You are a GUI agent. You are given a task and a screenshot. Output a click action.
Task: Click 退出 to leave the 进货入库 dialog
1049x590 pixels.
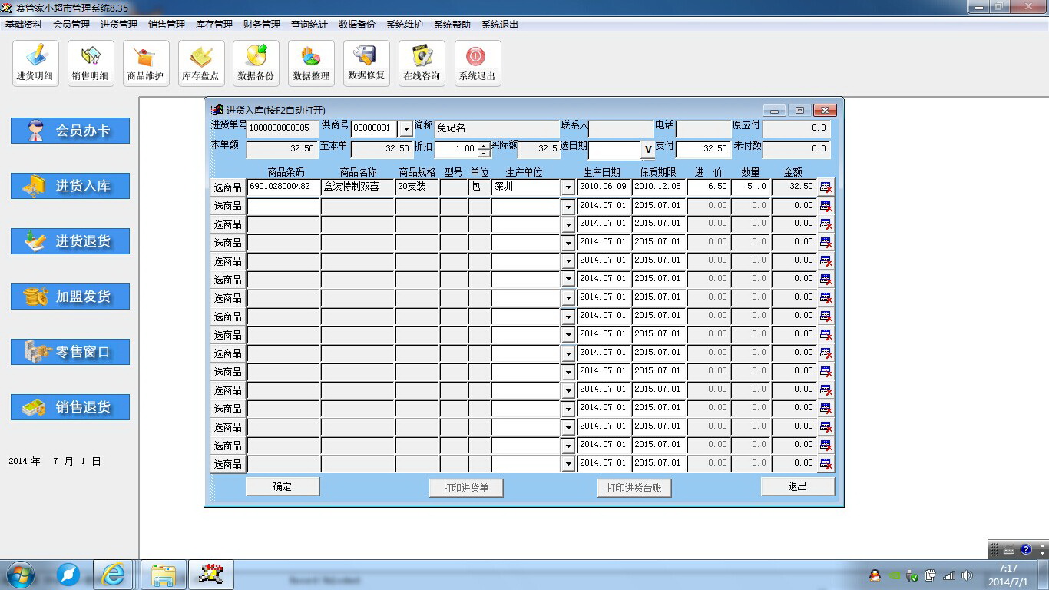click(x=798, y=486)
